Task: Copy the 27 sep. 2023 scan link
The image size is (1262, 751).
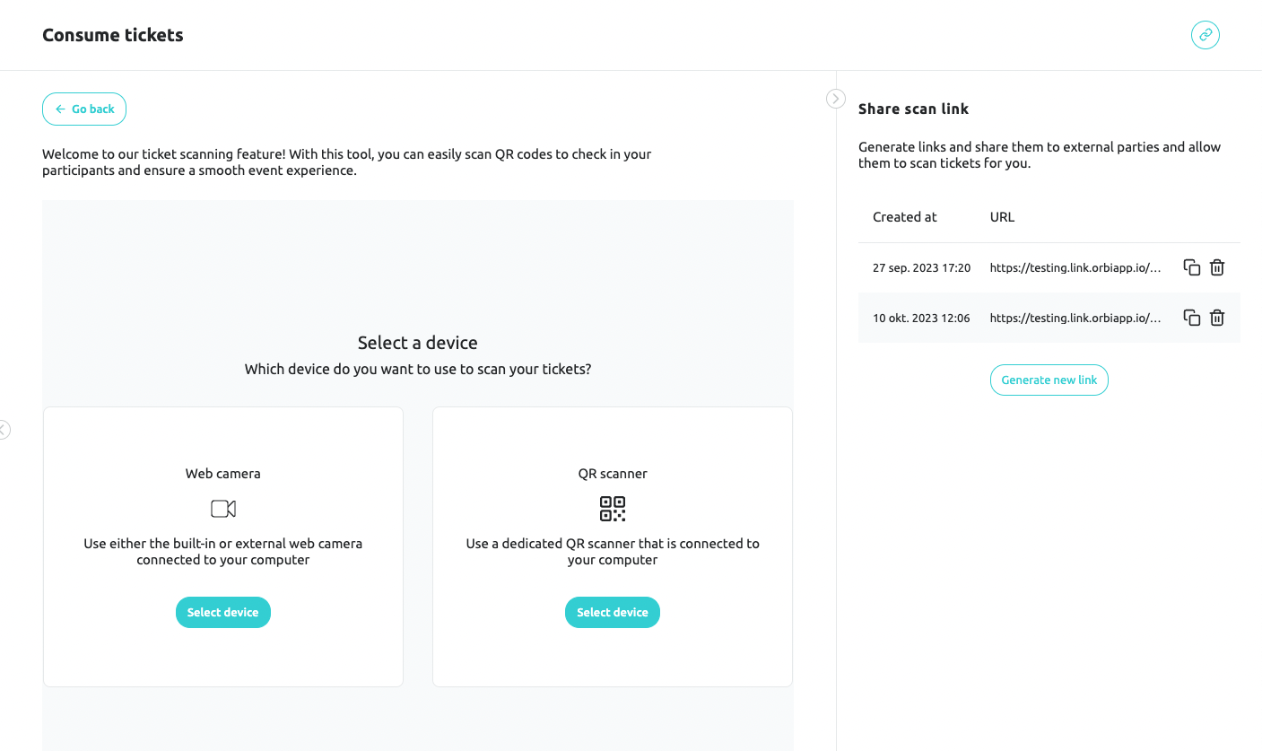Action: (1192, 267)
